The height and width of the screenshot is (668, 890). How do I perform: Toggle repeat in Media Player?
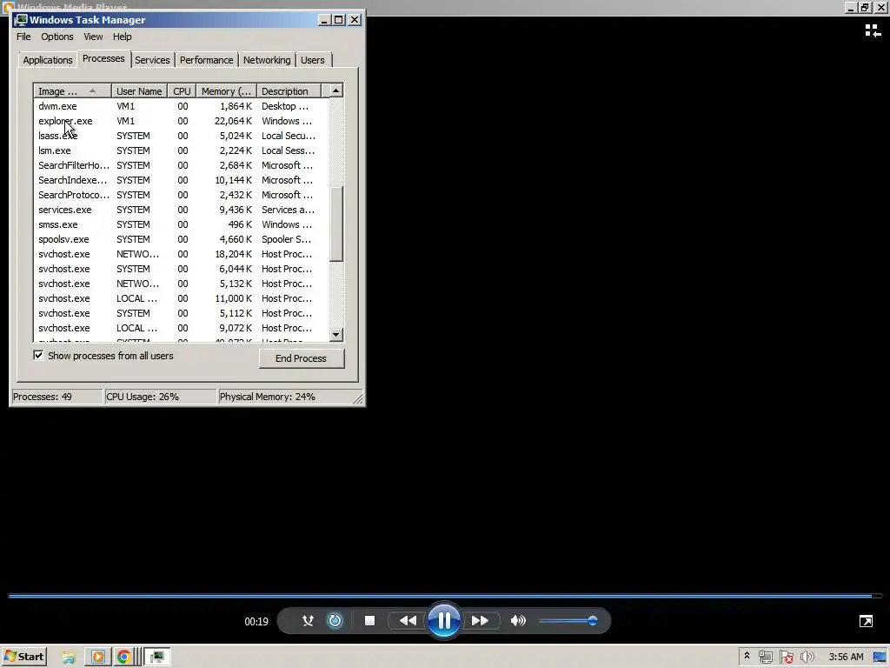(335, 620)
